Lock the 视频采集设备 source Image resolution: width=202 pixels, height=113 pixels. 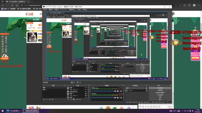click(x=88, y=92)
